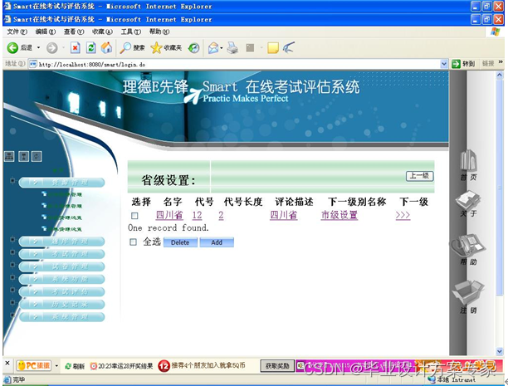Click 注销 box icon to log out
Image resolution: width=508 pixels, height=386 pixels.
coord(468,292)
